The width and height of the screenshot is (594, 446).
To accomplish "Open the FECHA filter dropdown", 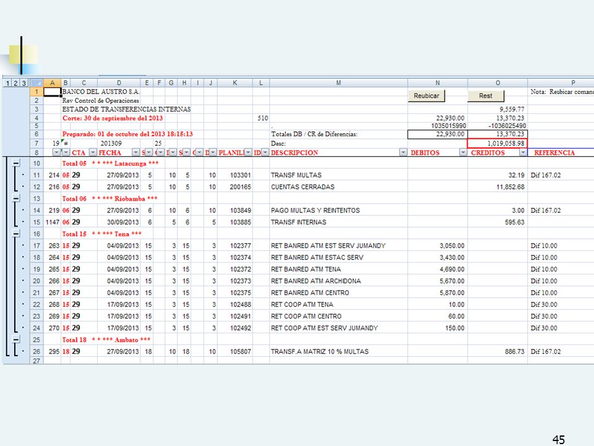I will (136, 152).
